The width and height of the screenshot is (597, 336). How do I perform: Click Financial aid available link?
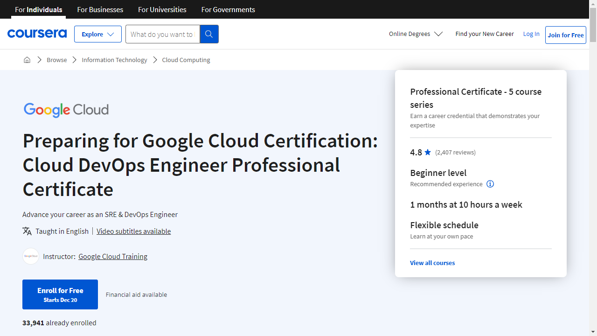[136, 294]
